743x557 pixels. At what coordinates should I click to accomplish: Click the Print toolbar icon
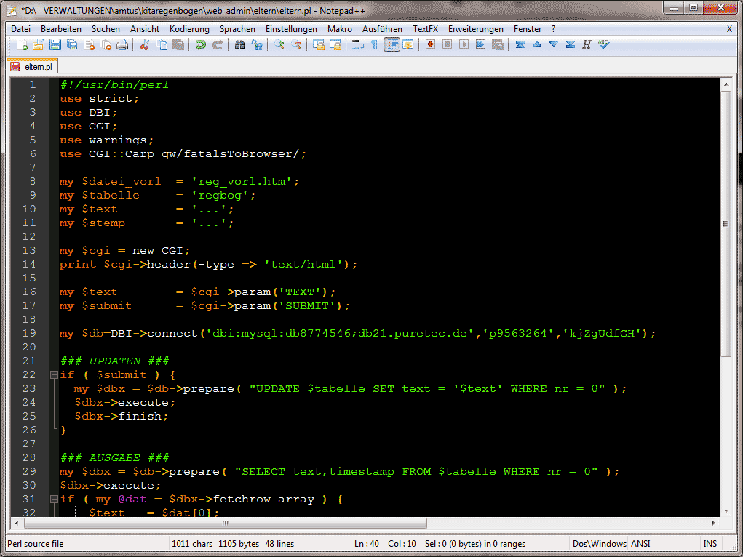click(x=122, y=45)
